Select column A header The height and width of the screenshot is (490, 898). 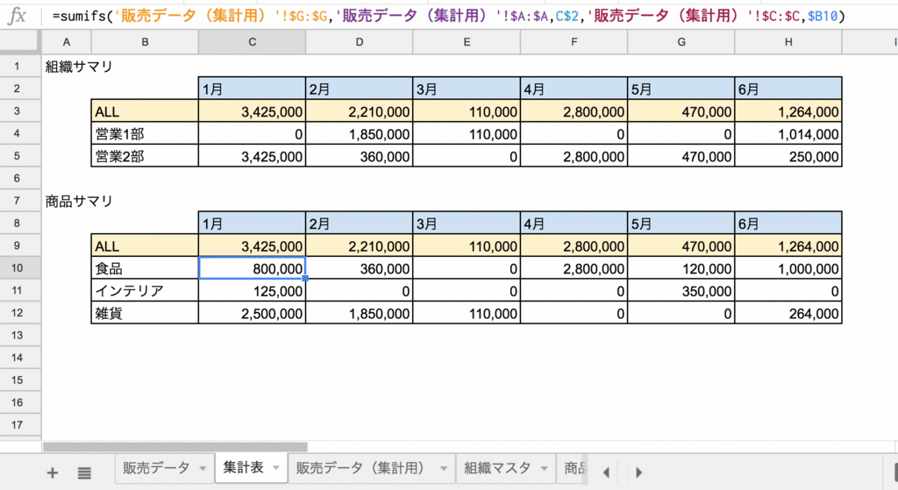[67, 42]
